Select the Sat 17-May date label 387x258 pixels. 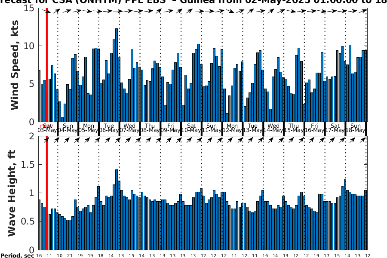[335, 128]
